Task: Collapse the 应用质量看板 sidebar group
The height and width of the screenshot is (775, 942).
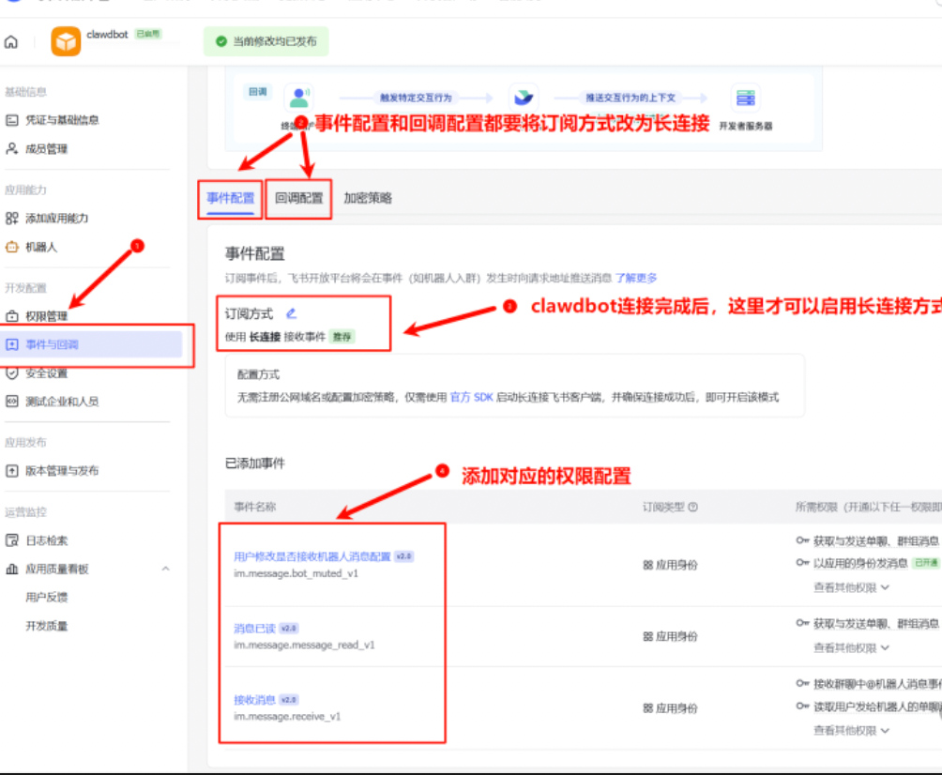Action: [166, 567]
